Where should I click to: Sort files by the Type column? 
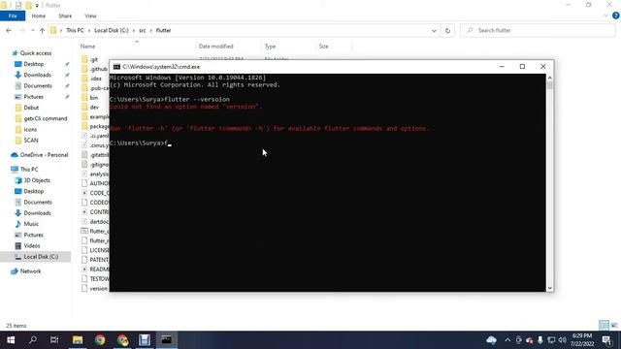coord(270,47)
